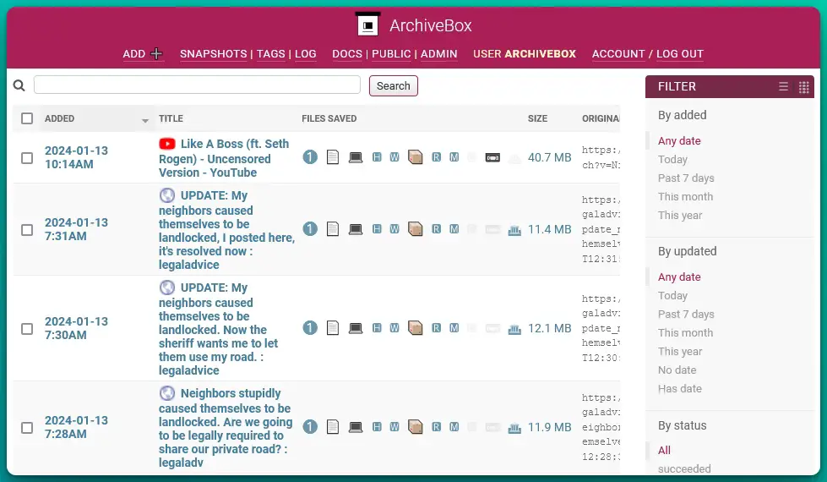Viewport: 827px width, 482px height.
Task: Switch to grid view icon in FILTER header
Action: [x=804, y=87]
